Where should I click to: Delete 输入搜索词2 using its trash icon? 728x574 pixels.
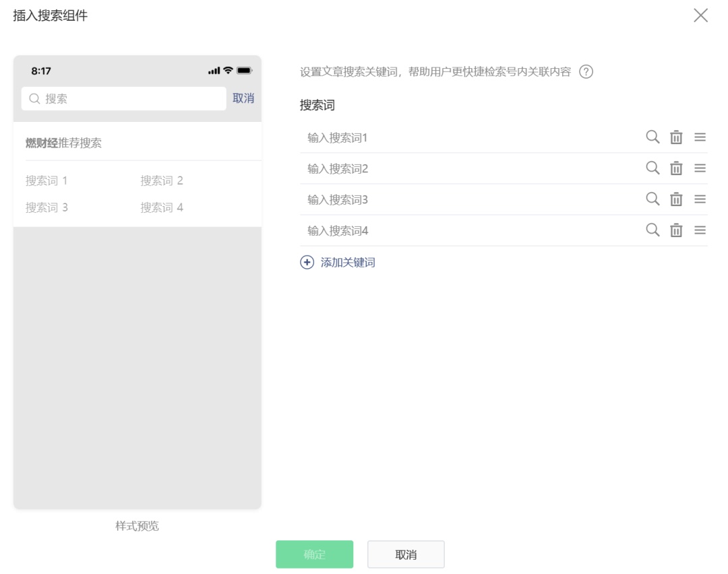pyautogui.click(x=677, y=168)
